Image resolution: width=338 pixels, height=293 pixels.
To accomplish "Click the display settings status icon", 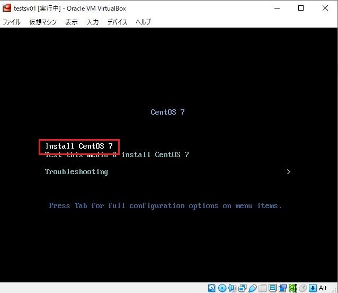I will 272,288.
